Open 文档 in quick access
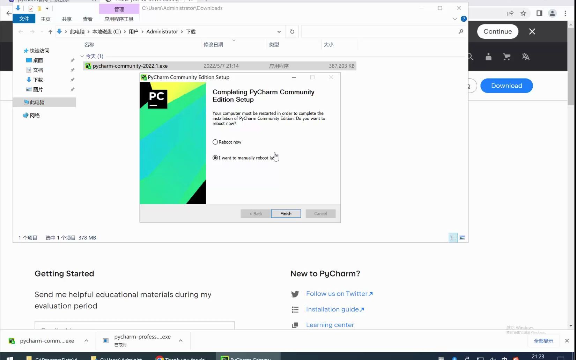Viewport: 576px width, 360px height. (x=38, y=70)
